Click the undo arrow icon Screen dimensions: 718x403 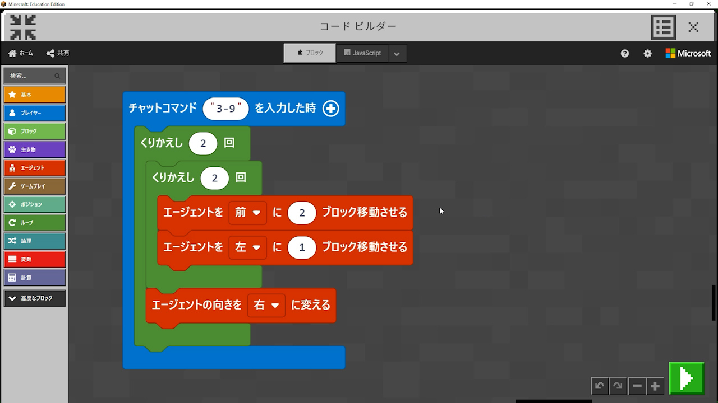(600, 386)
